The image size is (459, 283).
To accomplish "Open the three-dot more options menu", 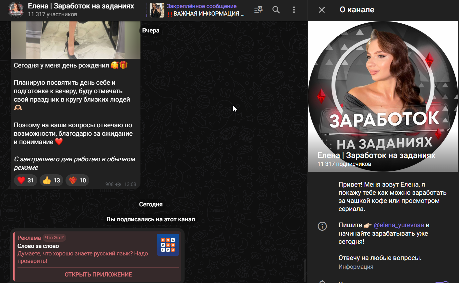I will point(294,10).
